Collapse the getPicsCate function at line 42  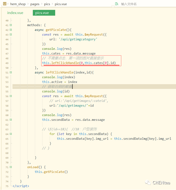11,30
